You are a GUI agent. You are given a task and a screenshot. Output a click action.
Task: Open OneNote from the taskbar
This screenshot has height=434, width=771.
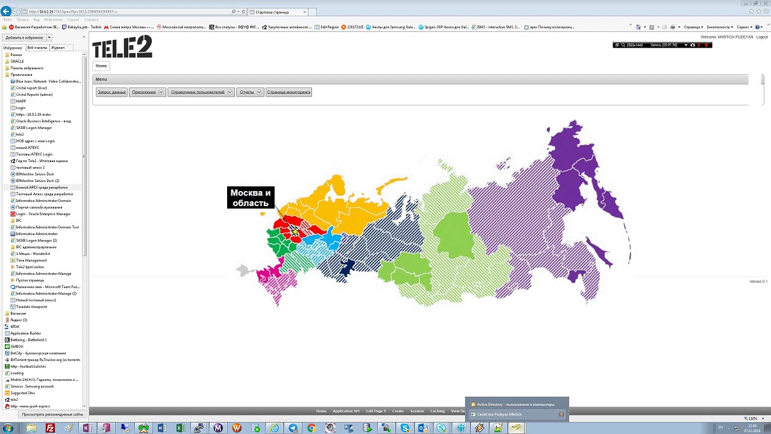click(x=88, y=428)
